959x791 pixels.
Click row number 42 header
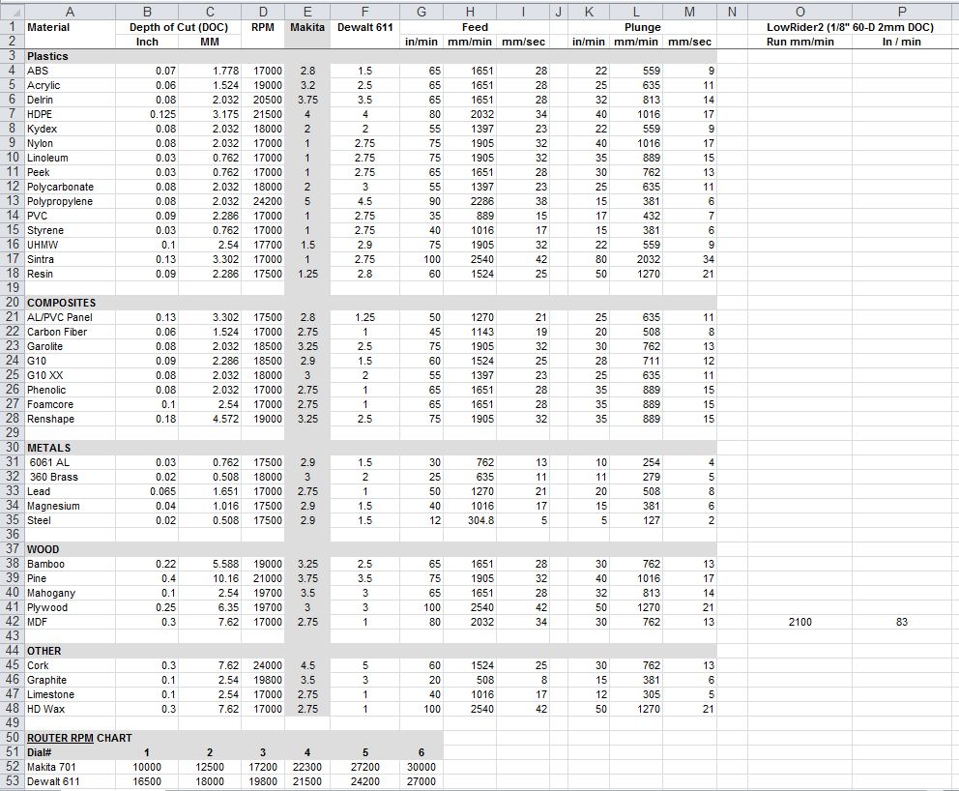coord(12,622)
